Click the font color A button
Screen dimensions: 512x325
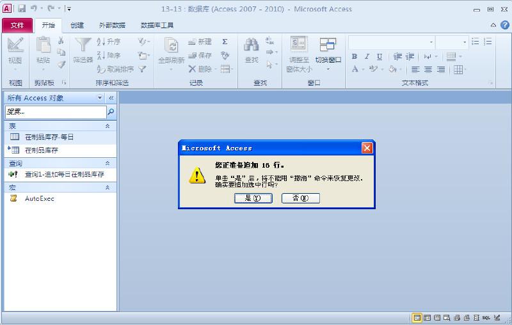point(355,69)
